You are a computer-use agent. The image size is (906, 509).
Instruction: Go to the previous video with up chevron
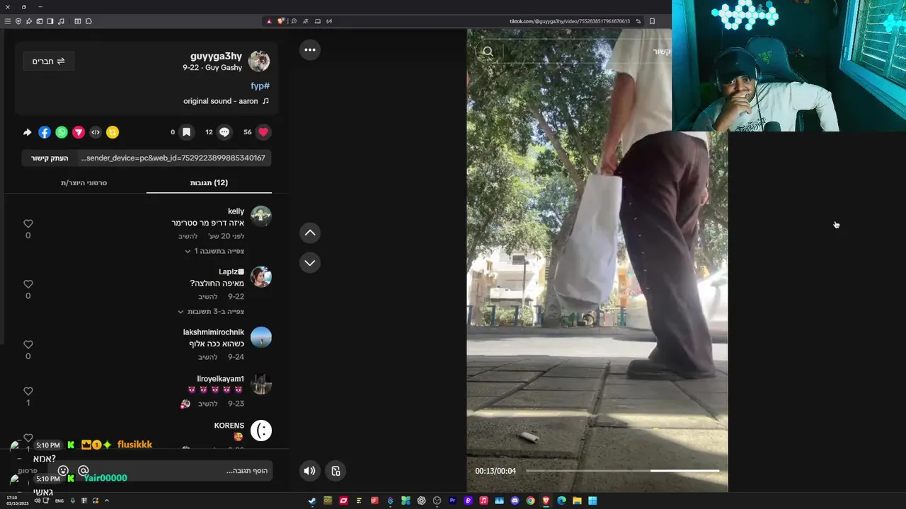(x=310, y=233)
